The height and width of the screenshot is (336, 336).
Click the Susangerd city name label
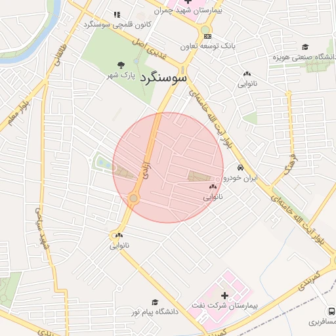click(x=163, y=78)
